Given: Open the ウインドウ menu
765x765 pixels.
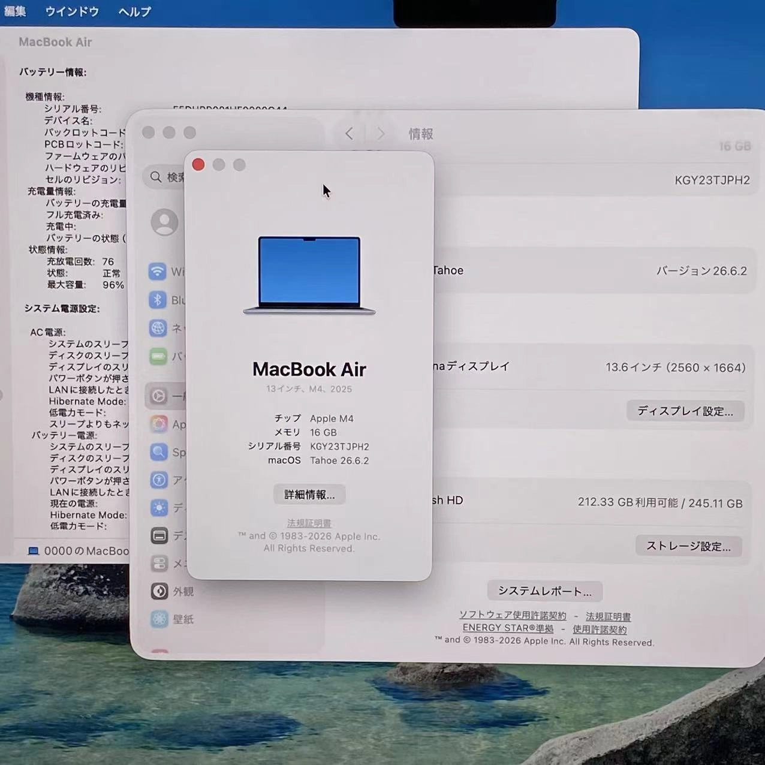Looking at the screenshot, I should pyautogui.click(x=72, y=11).
